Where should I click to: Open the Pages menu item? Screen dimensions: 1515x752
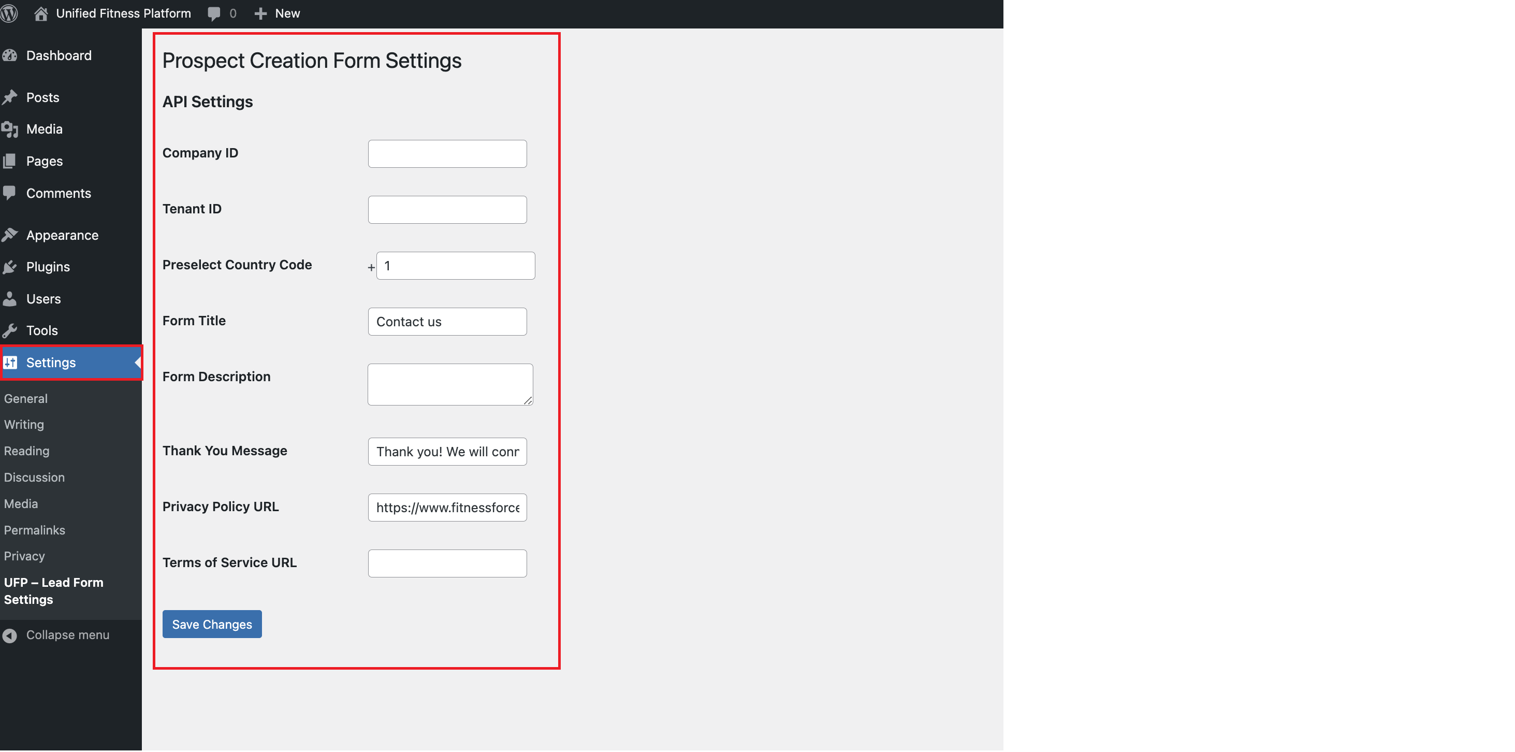coord(44,161)
